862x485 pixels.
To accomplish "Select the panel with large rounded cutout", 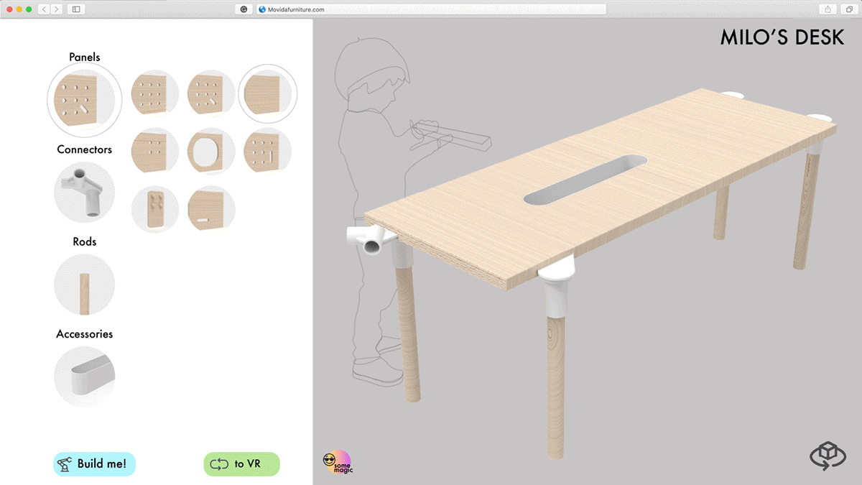I will pos(210,152).
